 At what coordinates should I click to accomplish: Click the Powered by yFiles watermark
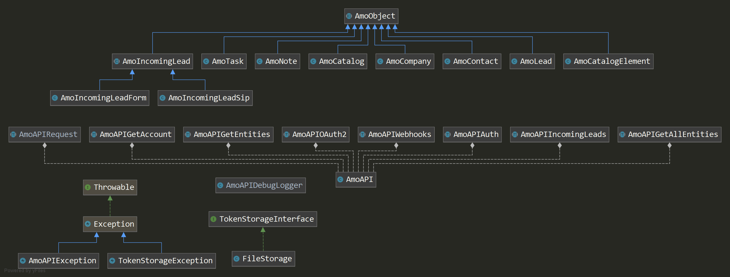pos(25,271)
